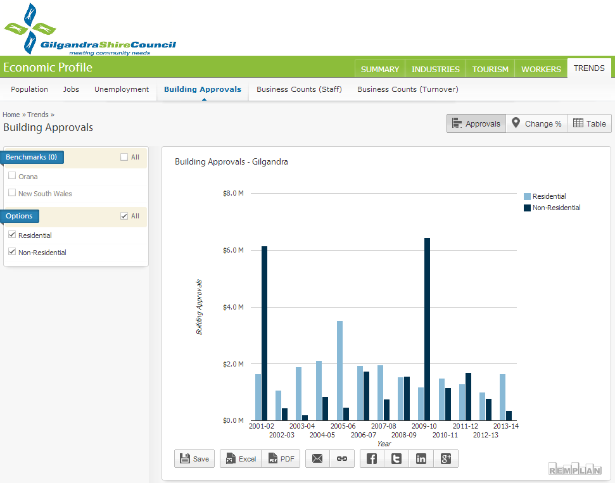Open the WORKERS tab

coord(541,69)
